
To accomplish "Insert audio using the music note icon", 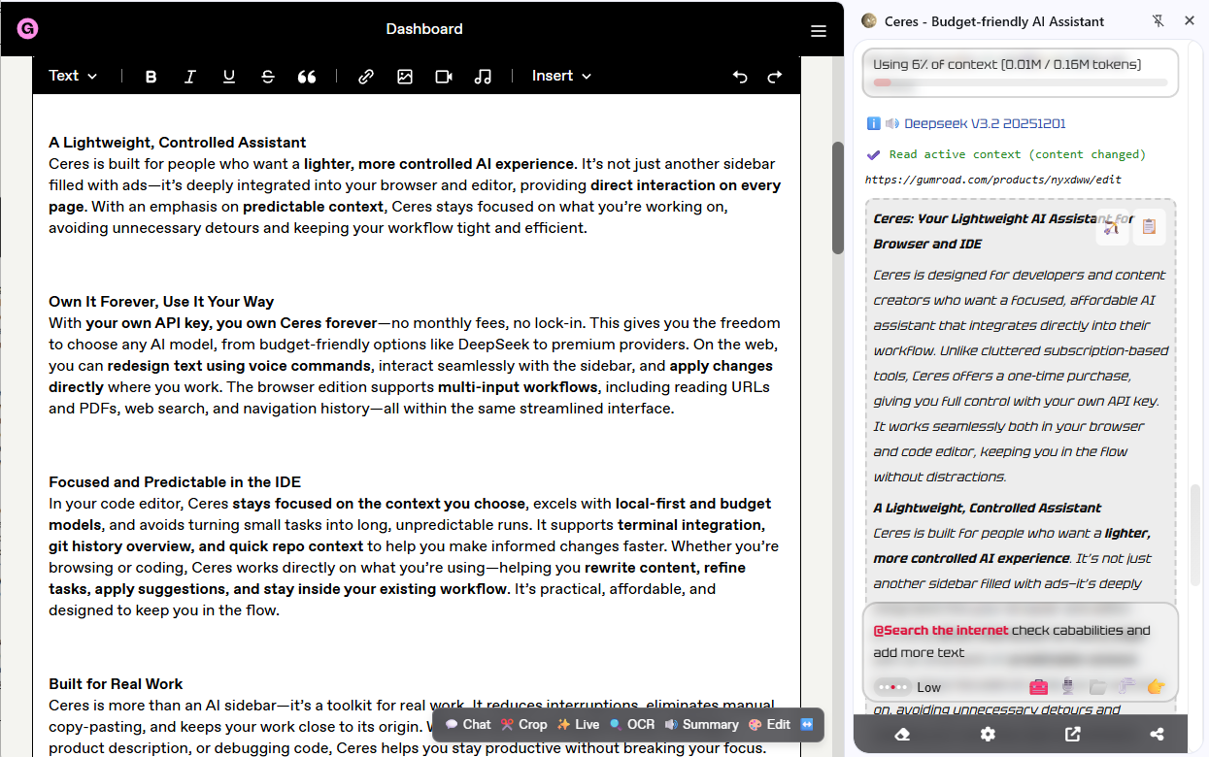I will tap(483, 76).
